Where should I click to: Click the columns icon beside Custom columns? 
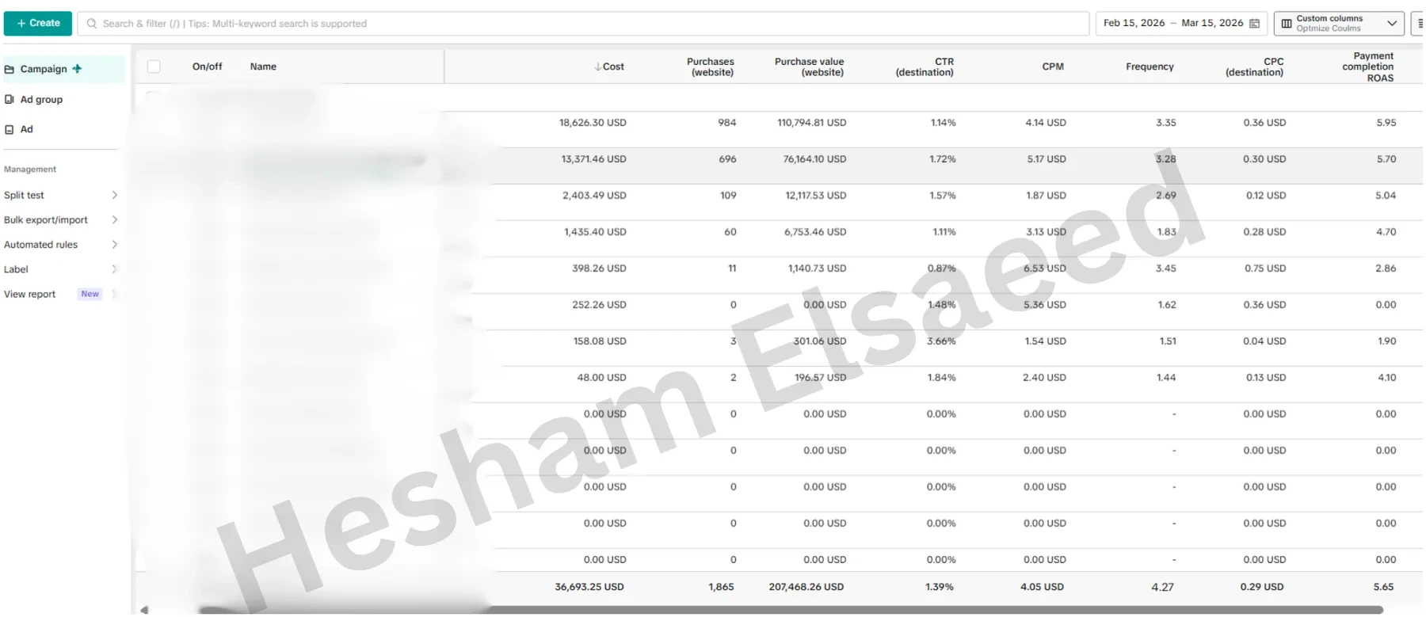tap(1287, 24)
